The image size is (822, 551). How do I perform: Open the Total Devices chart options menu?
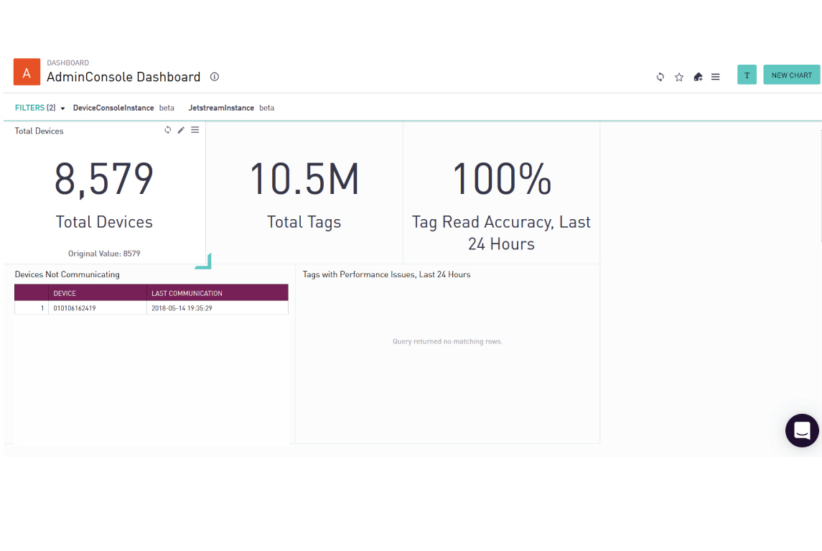195,129
